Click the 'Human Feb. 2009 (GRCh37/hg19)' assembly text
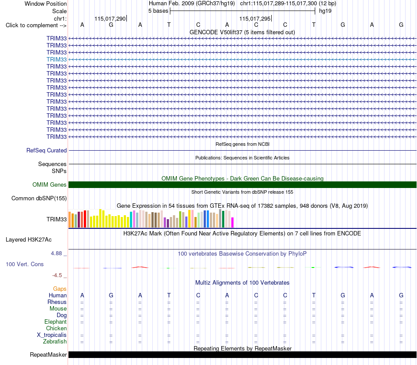This screenshot has height=365, width=417. point(192,4)
